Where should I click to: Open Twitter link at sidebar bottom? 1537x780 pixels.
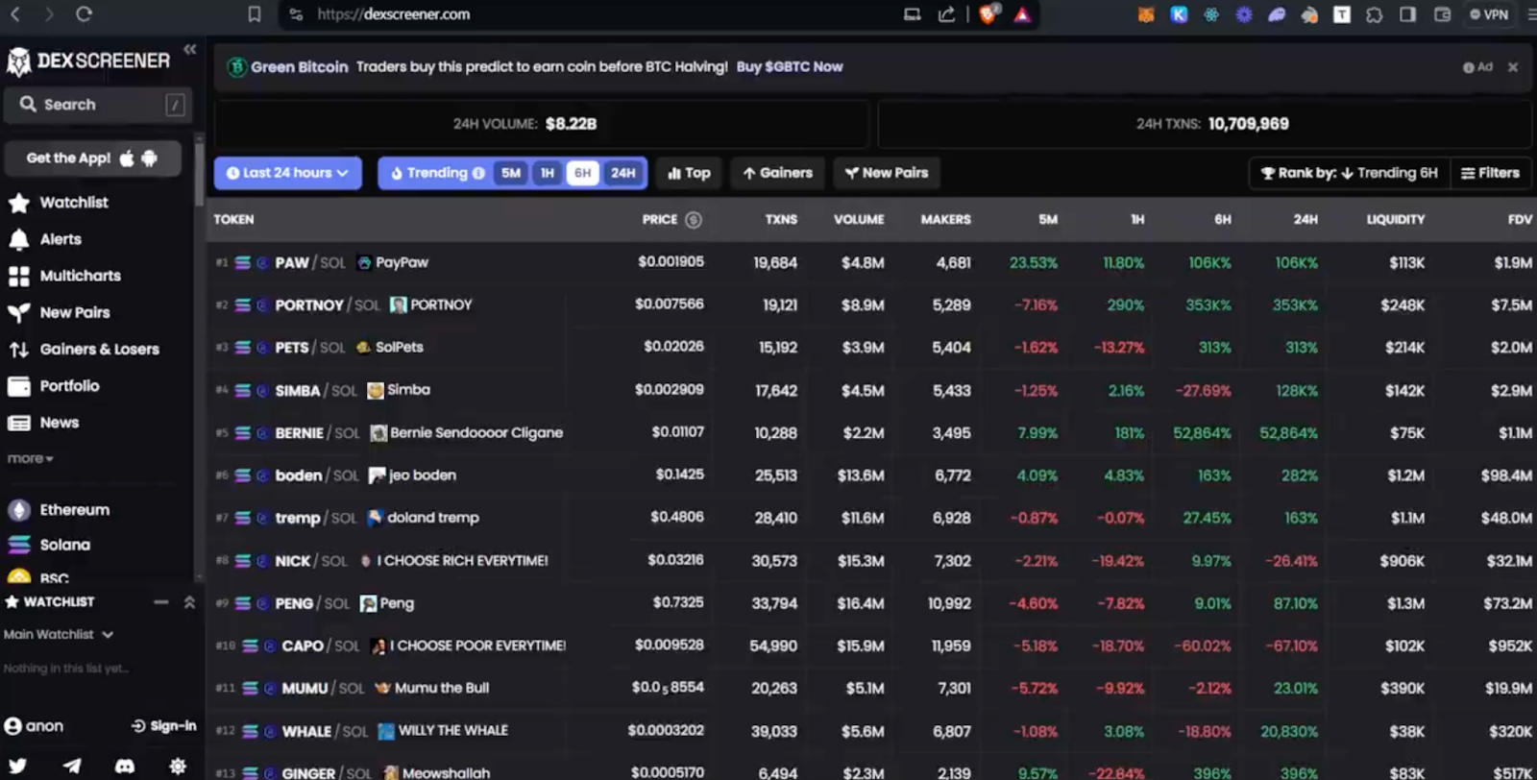18,766
